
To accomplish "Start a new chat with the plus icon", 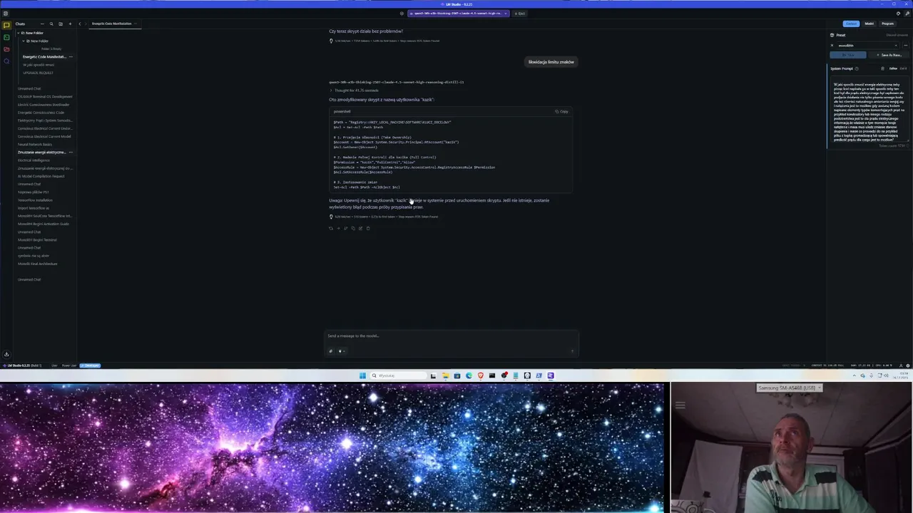I will click(70, 24).
